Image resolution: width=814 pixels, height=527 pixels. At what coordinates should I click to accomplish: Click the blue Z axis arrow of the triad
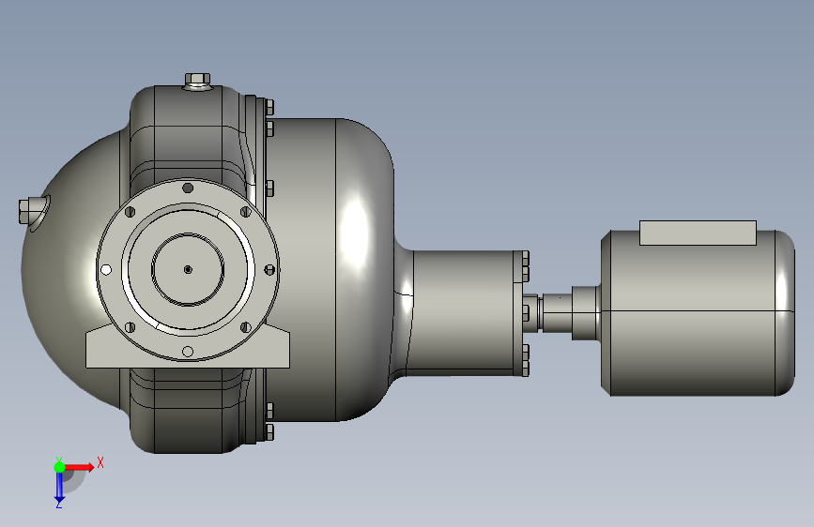59,487
